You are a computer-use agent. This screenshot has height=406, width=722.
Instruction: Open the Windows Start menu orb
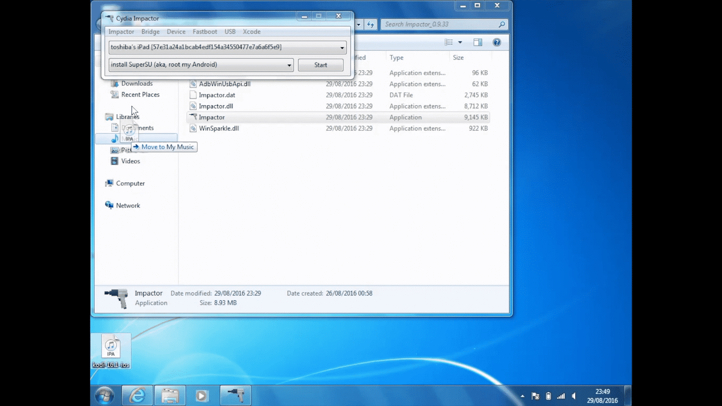pos(105,395)
